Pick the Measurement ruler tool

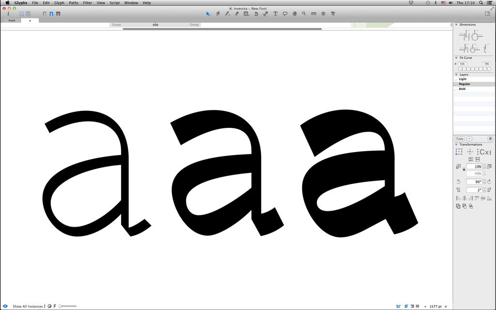pos(314,14)
